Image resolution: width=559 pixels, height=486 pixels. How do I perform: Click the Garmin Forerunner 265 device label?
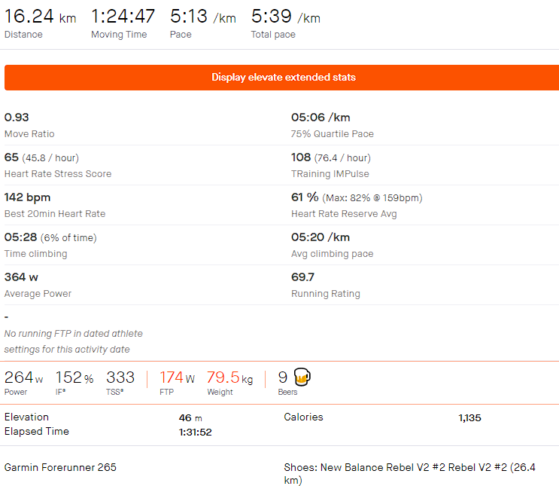[x=60, y=467]
